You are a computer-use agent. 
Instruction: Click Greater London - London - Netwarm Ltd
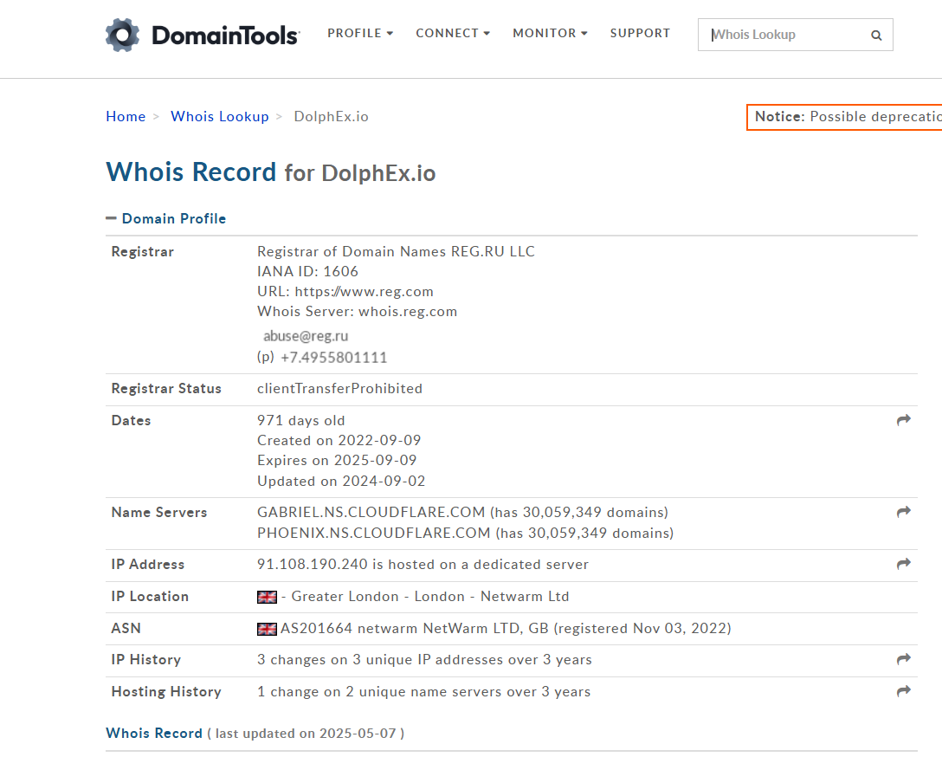tap(430, 597)
